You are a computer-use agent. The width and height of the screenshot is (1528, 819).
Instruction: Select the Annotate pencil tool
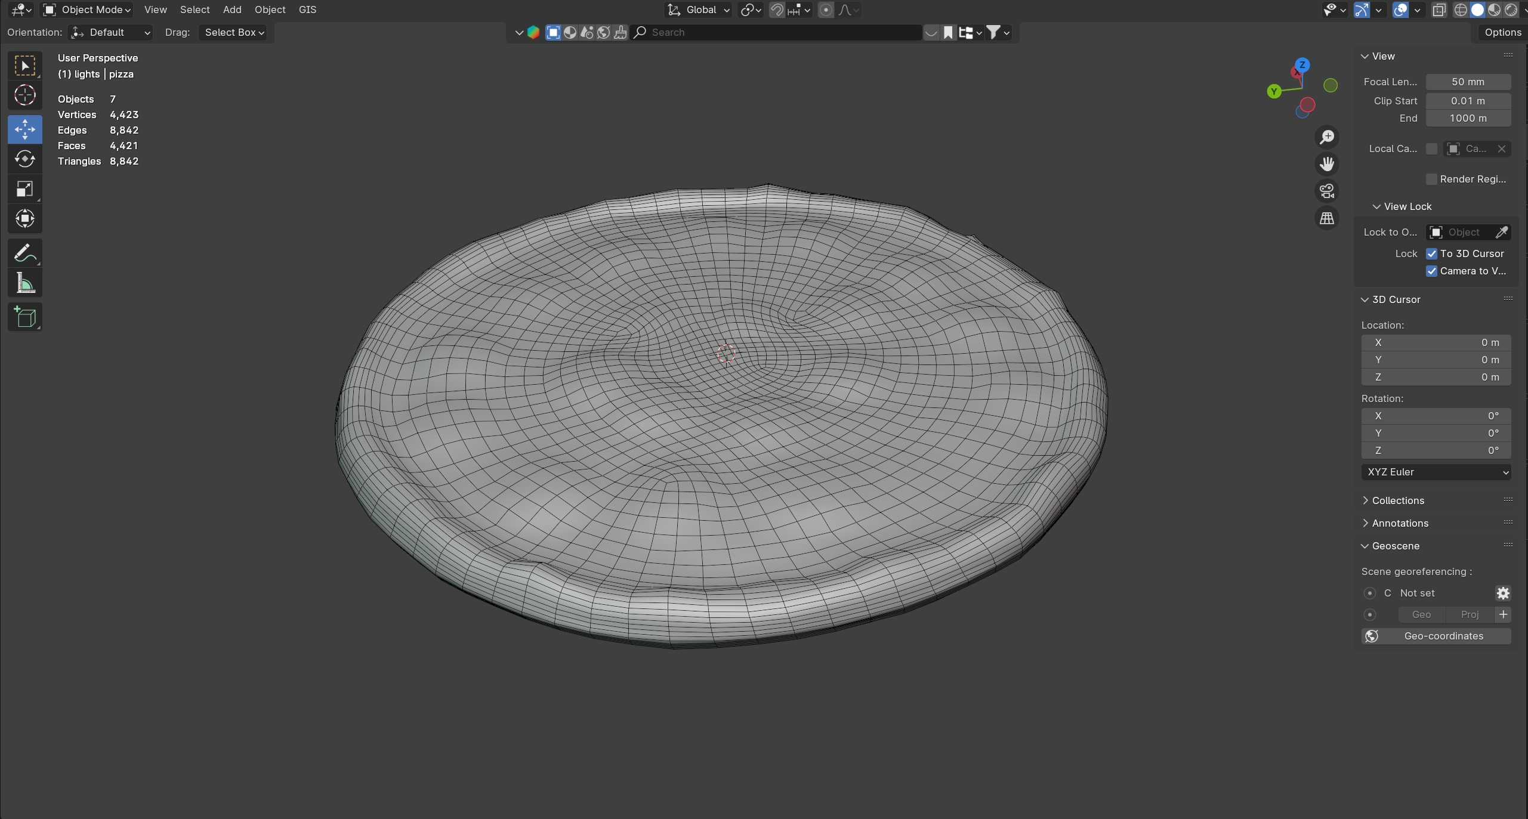tap(24, 253)
